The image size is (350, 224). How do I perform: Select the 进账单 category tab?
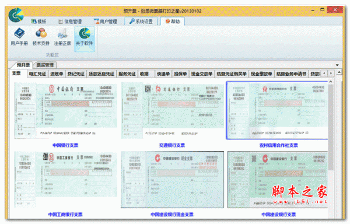57,74
